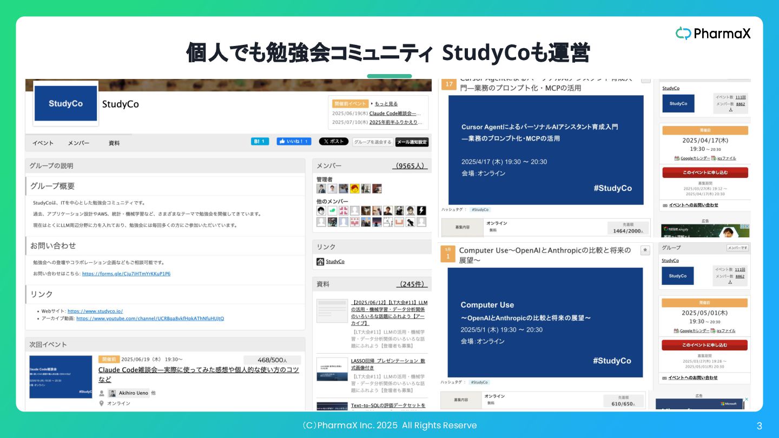Image resolution: width=779 pixels, height=438 pixels.
Task: Click このイベントに申し込む for 04/17 event
Action: click(x=705, y=172)
